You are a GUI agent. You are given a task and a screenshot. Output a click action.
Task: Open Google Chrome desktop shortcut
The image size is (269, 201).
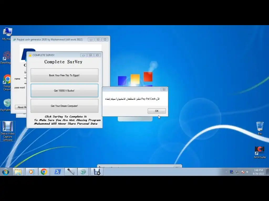(7, 82)
